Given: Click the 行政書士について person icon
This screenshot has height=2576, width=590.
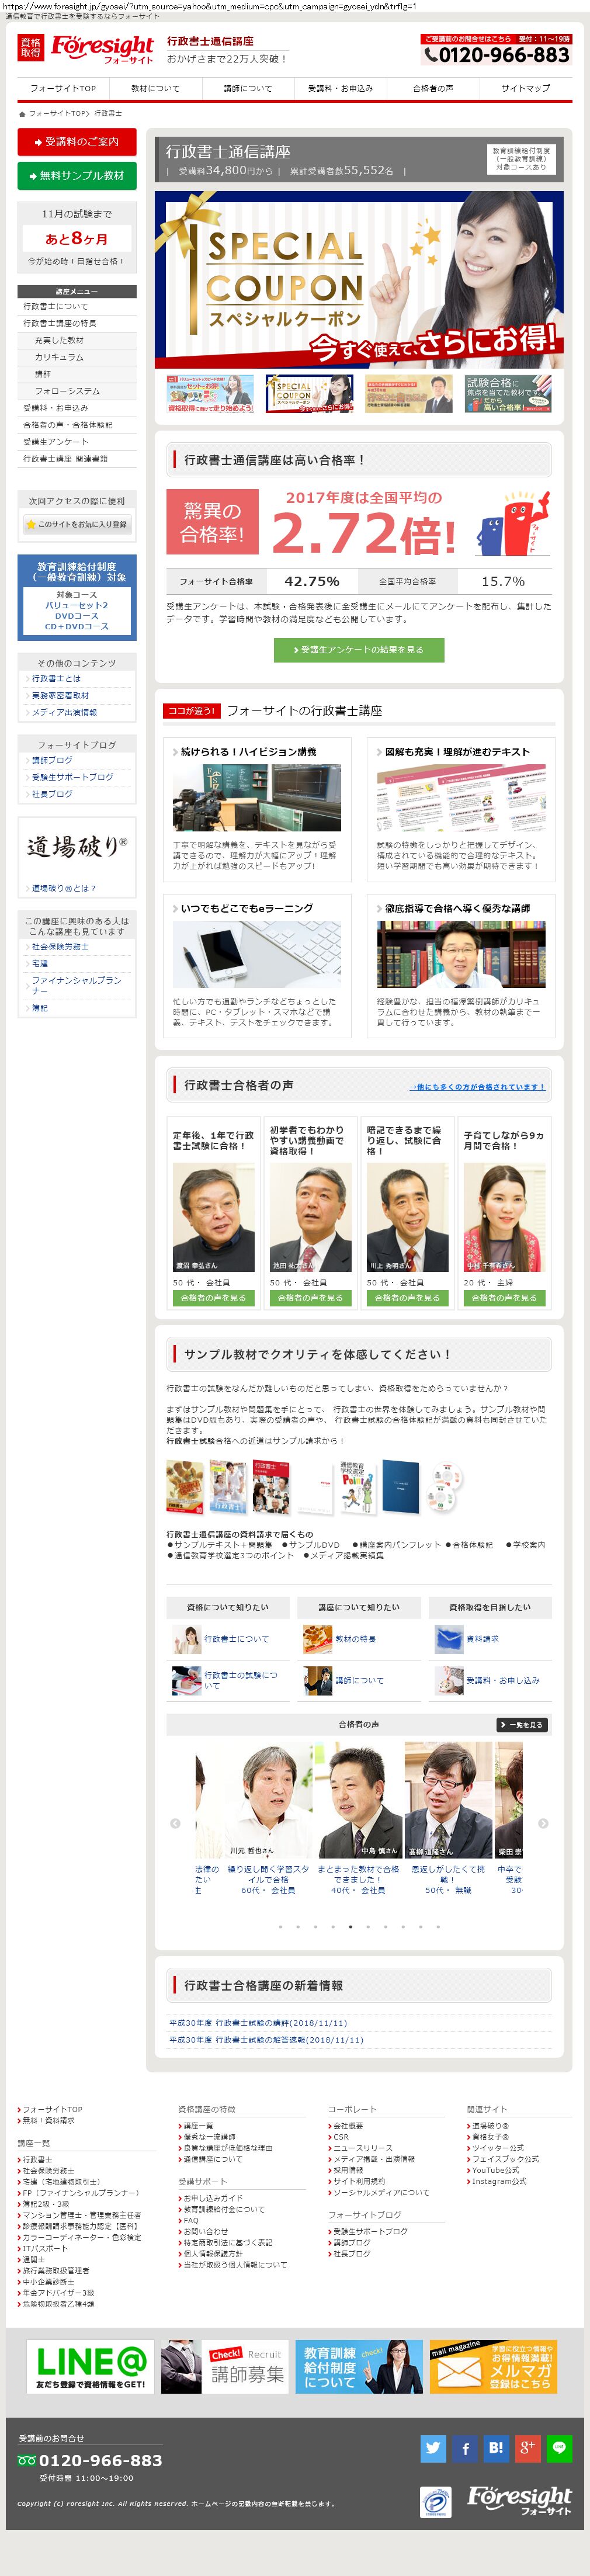Looking at the screenshot, I should (186, 1638).
